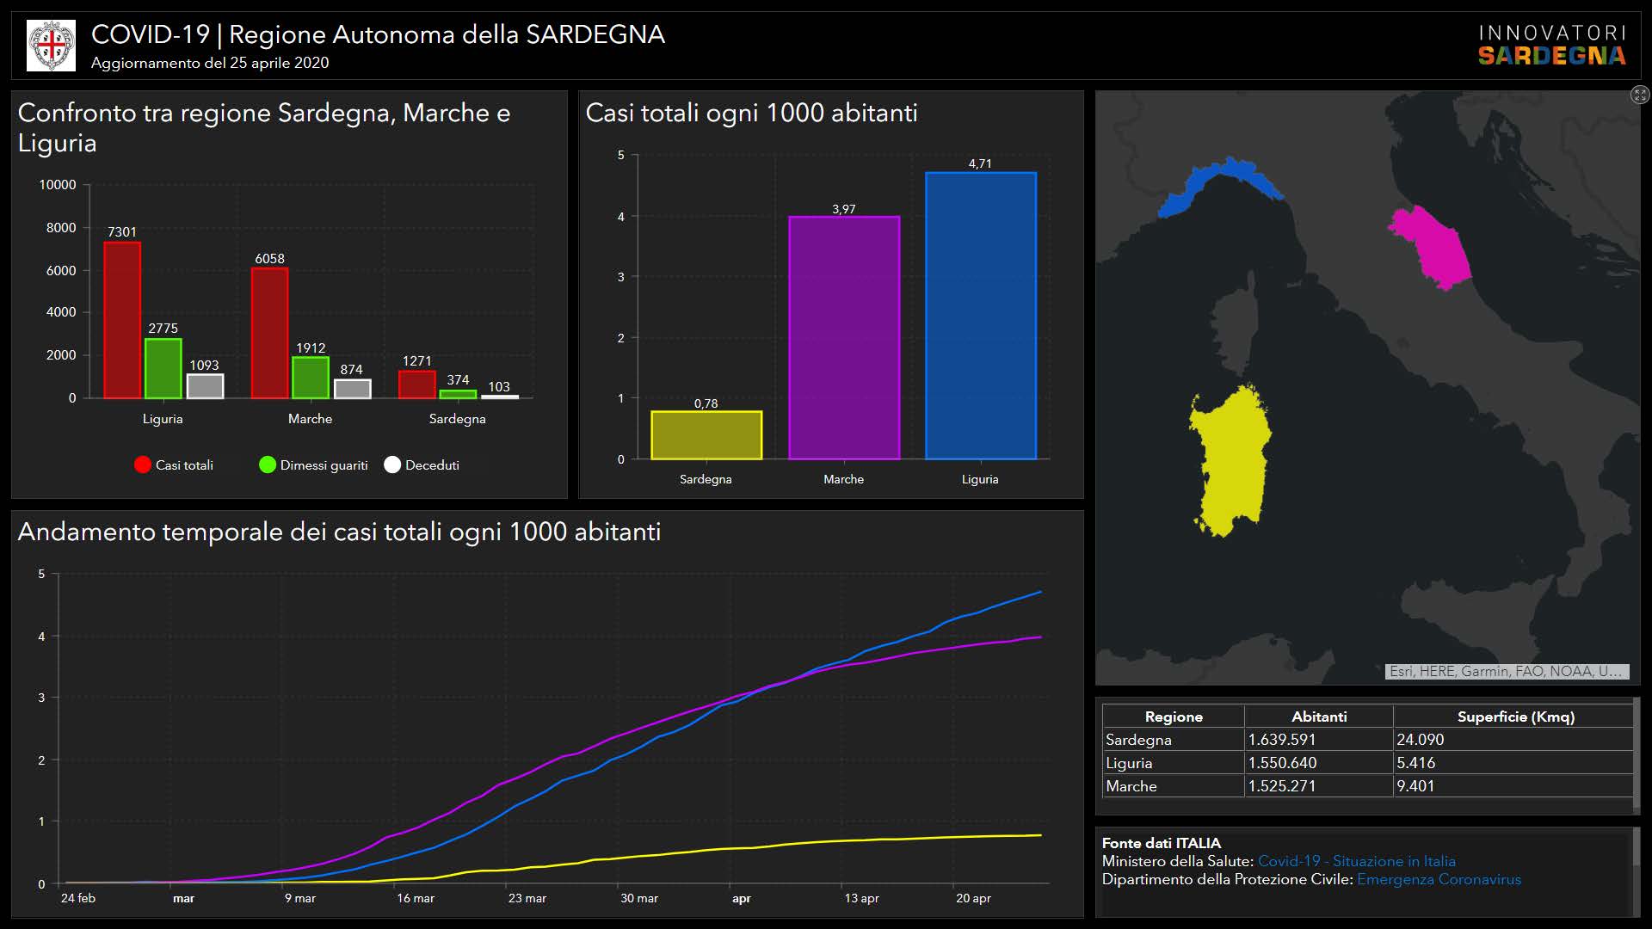This screenshot has height=929, width=1652.
Task: Expand the map to full screen
Action: pyautogui.click(x=1640, y=95)
